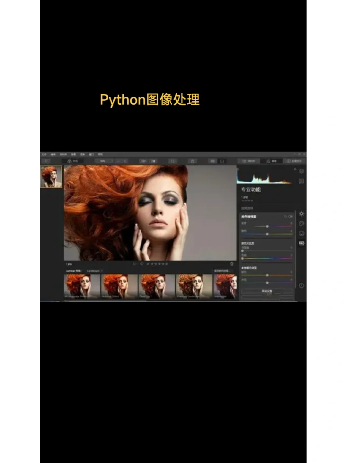The image size is (347, 463).
Task: Click the color label icon beside the heart
Action: 135,264
